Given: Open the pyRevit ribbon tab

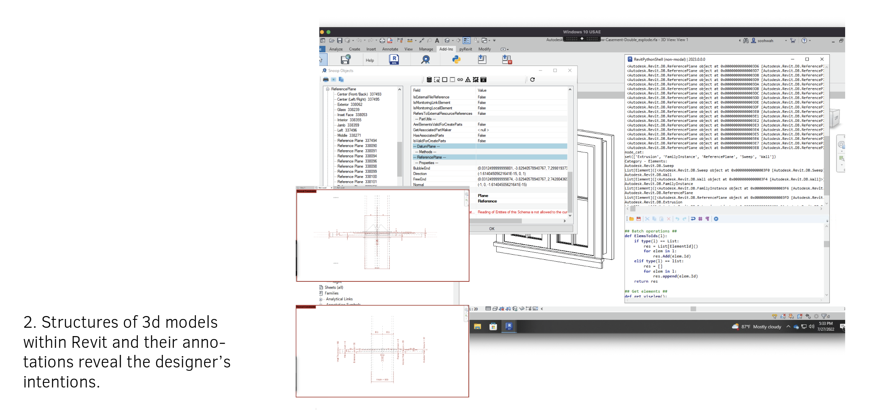Looking at the screenshot, I should click(x=466, y=49).
